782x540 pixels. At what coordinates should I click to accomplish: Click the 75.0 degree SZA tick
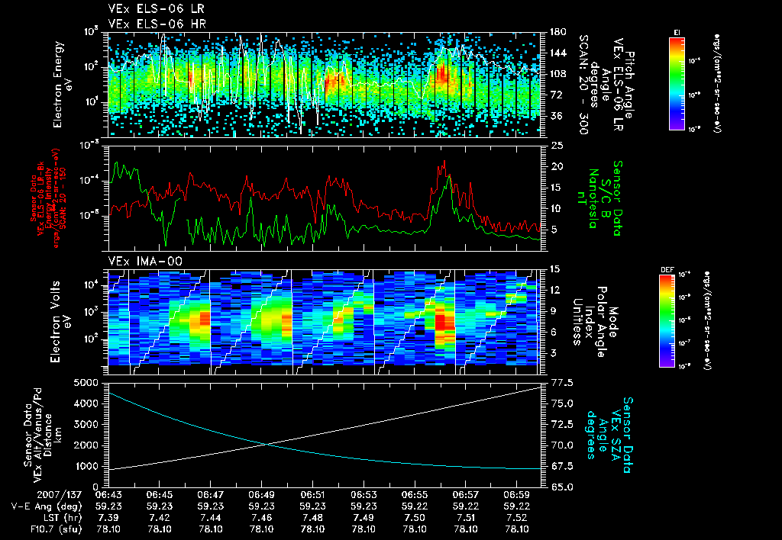pyautogui.click(x=562, y=403)
